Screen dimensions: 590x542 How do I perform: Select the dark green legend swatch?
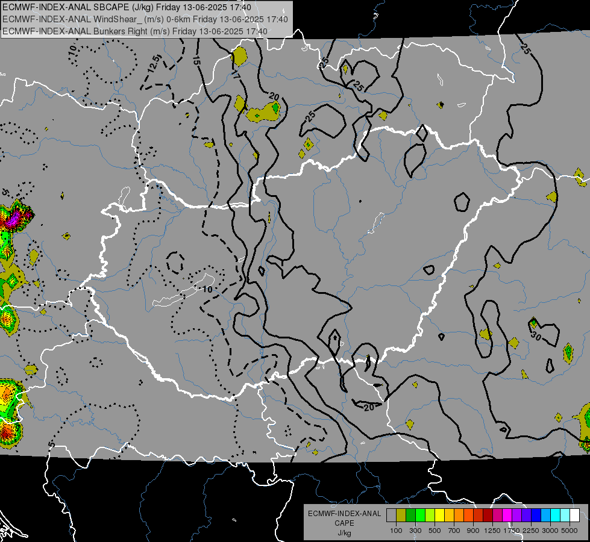[411, 515]
